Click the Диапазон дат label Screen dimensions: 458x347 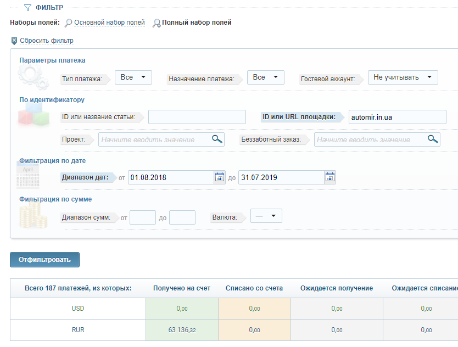point(85,177)
